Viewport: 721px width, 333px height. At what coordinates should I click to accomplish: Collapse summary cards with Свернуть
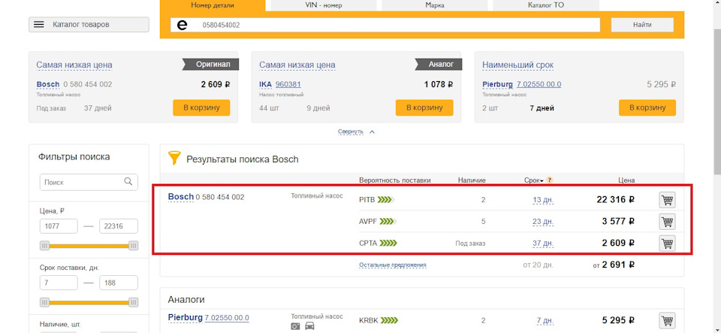(356, 132)
